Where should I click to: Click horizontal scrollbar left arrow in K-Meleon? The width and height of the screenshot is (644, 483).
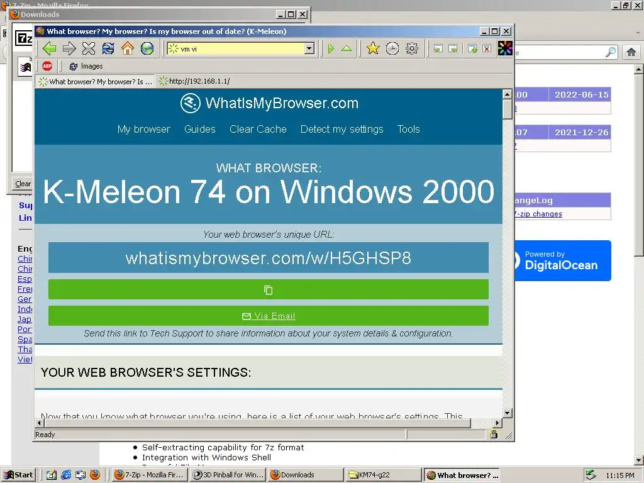click(x=40, y=423)
